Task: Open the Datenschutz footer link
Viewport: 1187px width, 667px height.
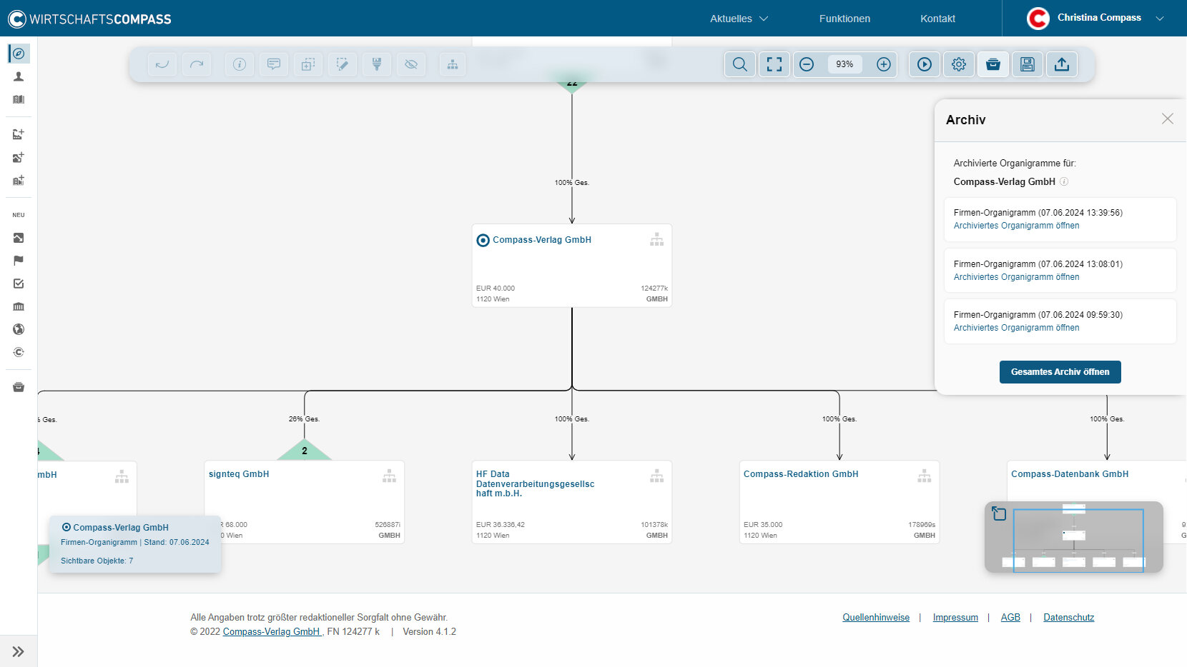Action: [1068, 618]
